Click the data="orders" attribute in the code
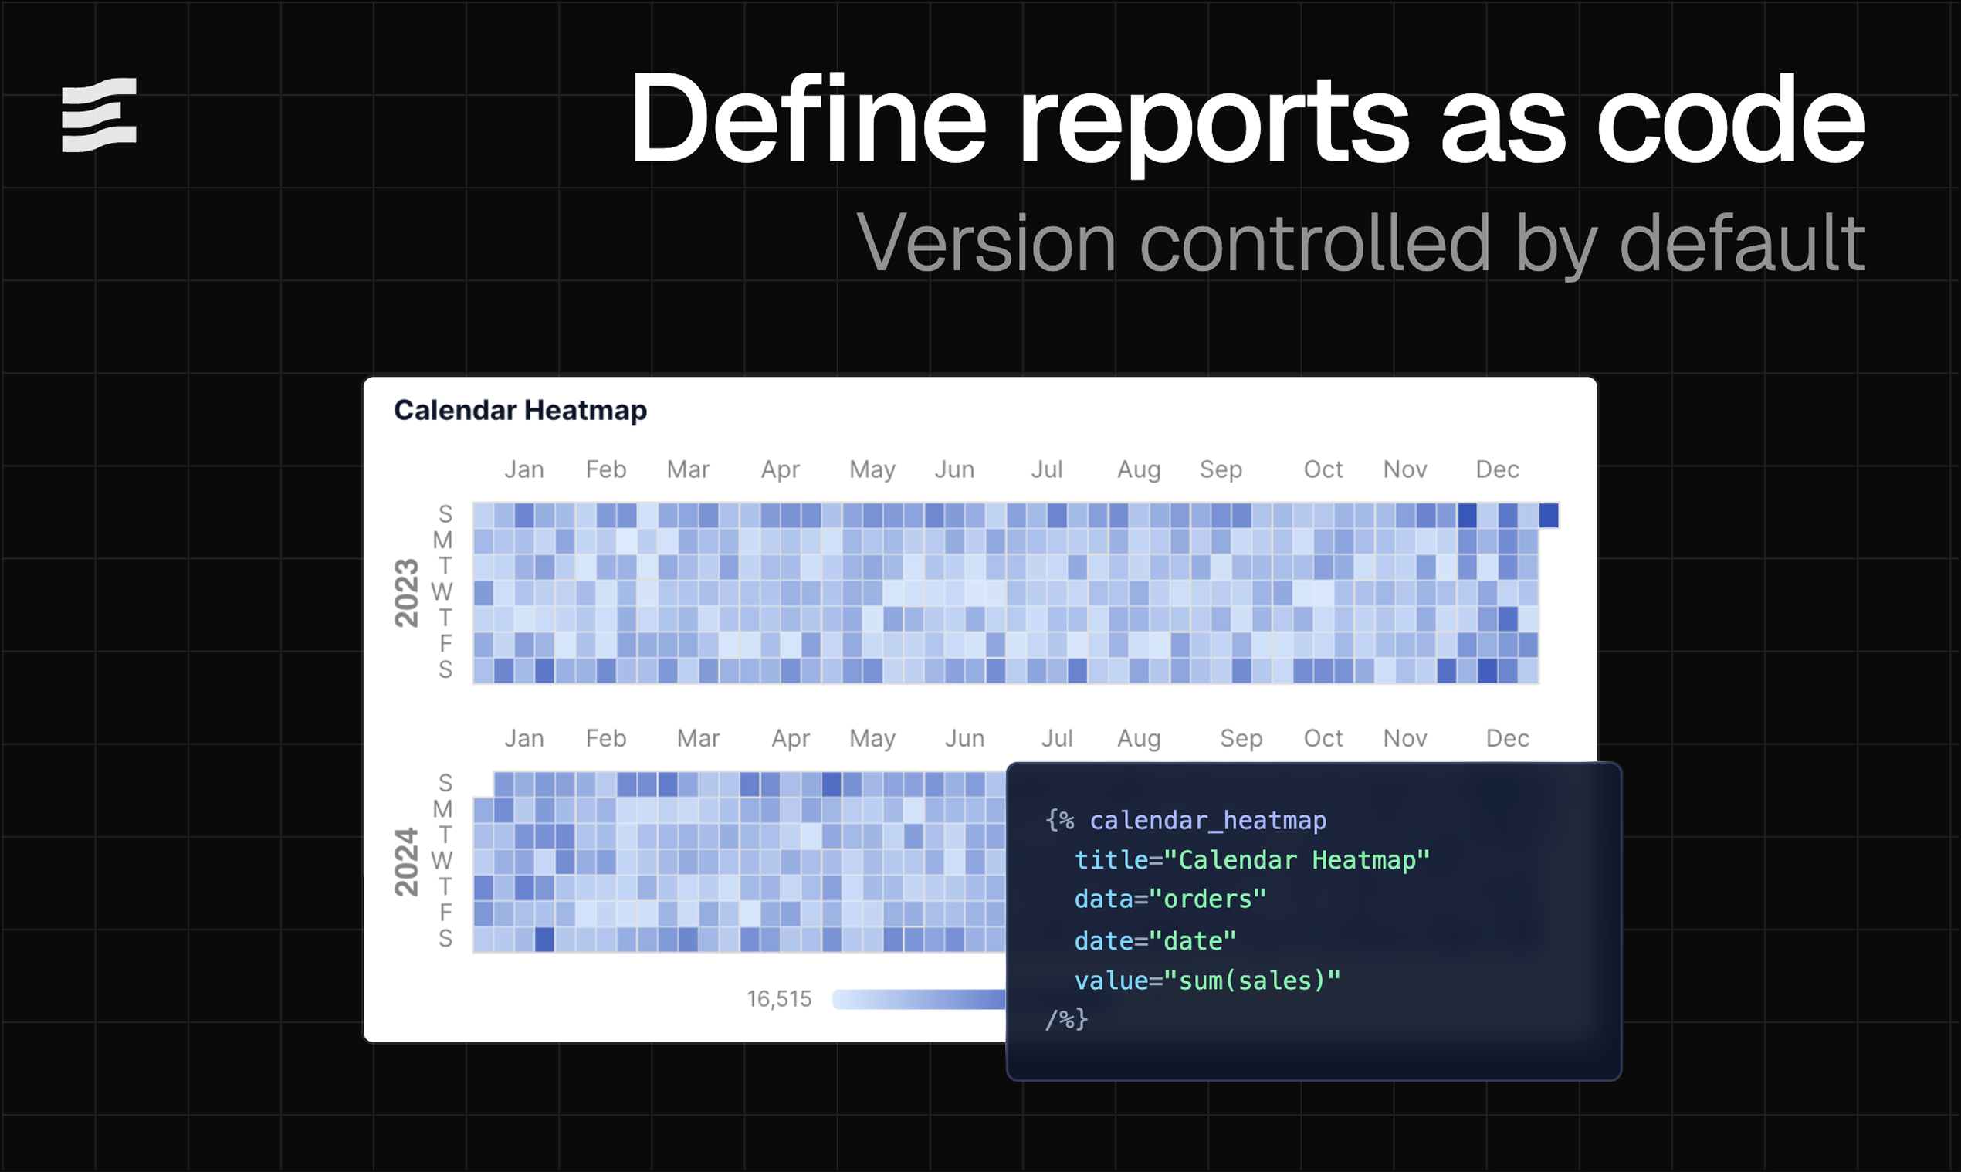 point(1169,899)
